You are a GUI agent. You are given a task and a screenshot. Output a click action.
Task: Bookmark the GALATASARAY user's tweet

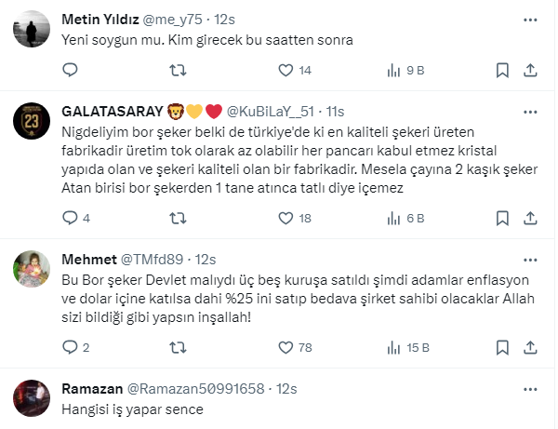(x=502, y=219)
